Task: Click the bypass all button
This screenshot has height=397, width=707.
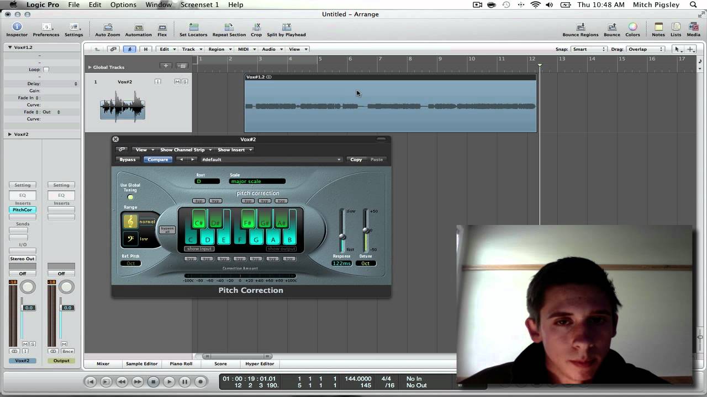Action: [167, 230]
